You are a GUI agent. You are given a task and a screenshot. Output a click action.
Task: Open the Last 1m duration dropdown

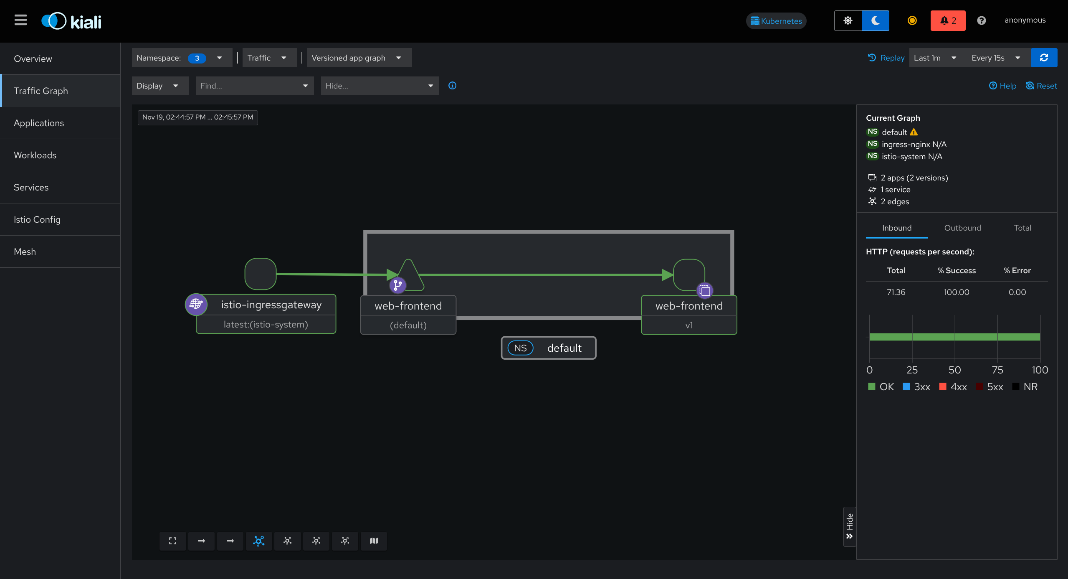tap(934, 58)
